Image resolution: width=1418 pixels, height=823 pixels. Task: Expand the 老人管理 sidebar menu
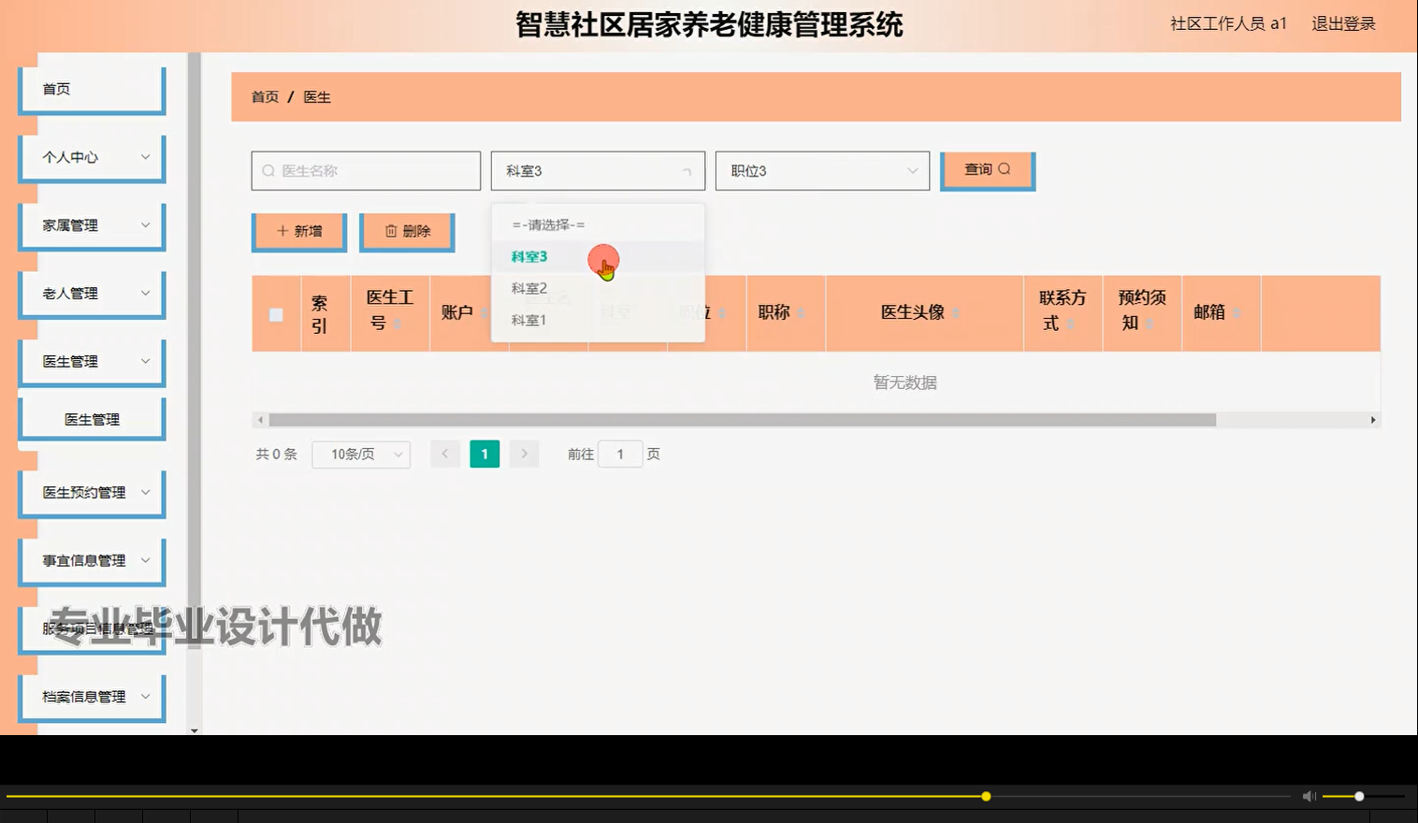click(91, 292)
